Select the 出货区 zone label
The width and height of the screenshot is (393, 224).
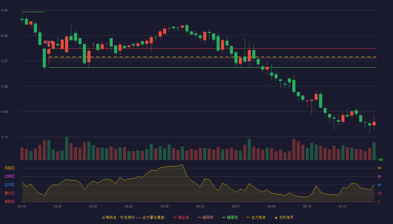click(x=10, y=176)
